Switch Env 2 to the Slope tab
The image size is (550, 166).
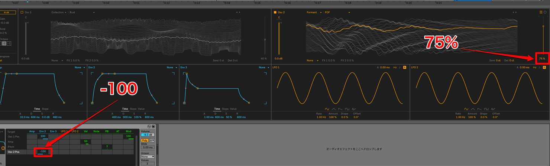point(133,109)
